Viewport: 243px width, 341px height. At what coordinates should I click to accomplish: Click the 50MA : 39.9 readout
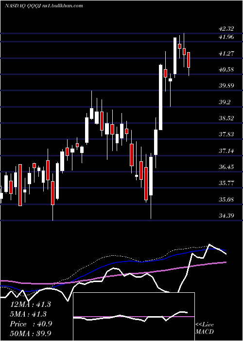(x=31, y=334)
